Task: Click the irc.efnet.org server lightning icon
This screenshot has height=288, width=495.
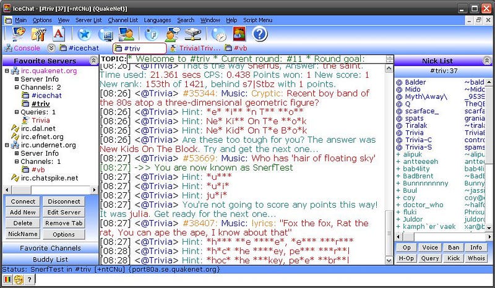Action: click(x=15, y=137)
